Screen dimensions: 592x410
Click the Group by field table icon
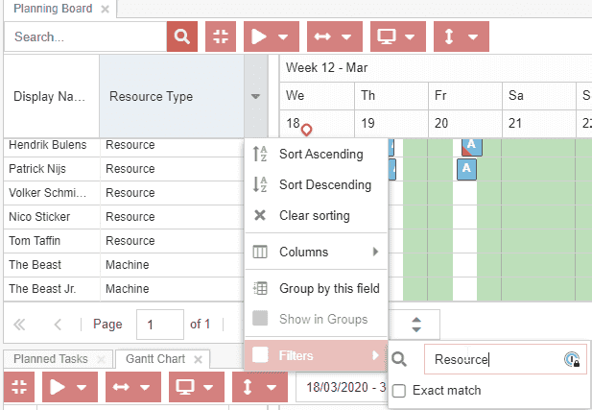[260, 288]
